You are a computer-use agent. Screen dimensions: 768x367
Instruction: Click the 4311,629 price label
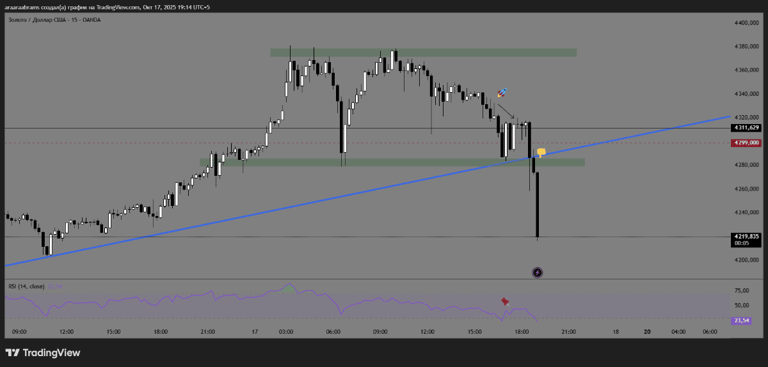744,128
